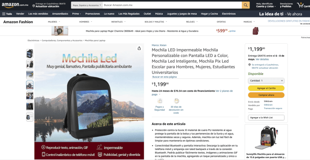The width and height of the screenshot is (310, 160).
Task: Click Agregar a la Wish List
Action: pos(266,117)
